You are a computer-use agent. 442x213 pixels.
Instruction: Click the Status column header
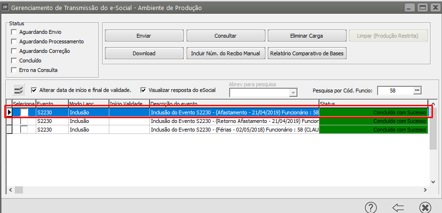(x=373, y=103)
